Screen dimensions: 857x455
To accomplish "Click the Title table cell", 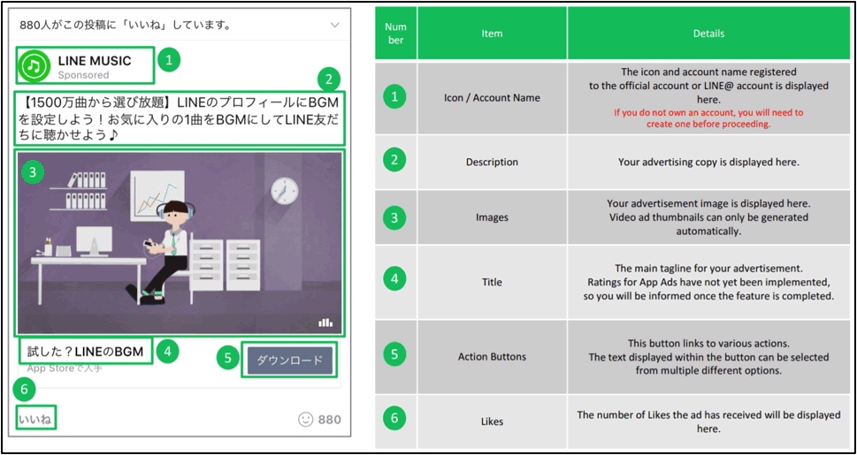I will coord(492,283).
